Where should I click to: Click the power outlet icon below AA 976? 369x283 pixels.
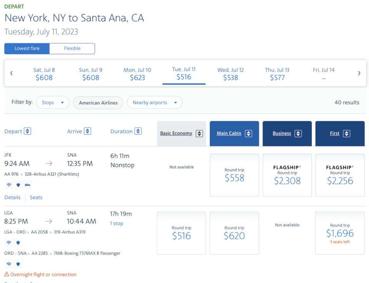pos(18,185)
